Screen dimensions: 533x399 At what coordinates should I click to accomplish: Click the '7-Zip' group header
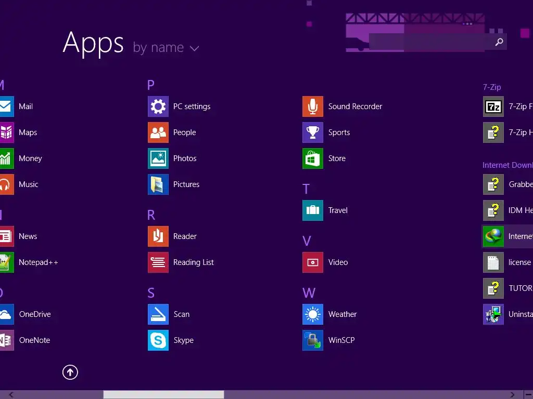click(x=492, y=87)
